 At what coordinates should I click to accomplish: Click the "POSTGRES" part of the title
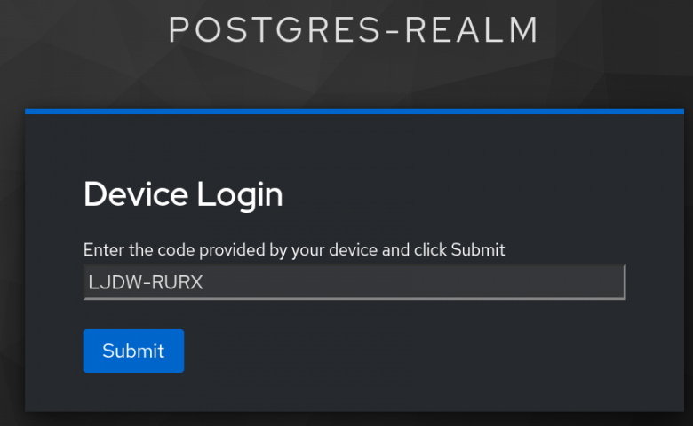click(275, 30)
